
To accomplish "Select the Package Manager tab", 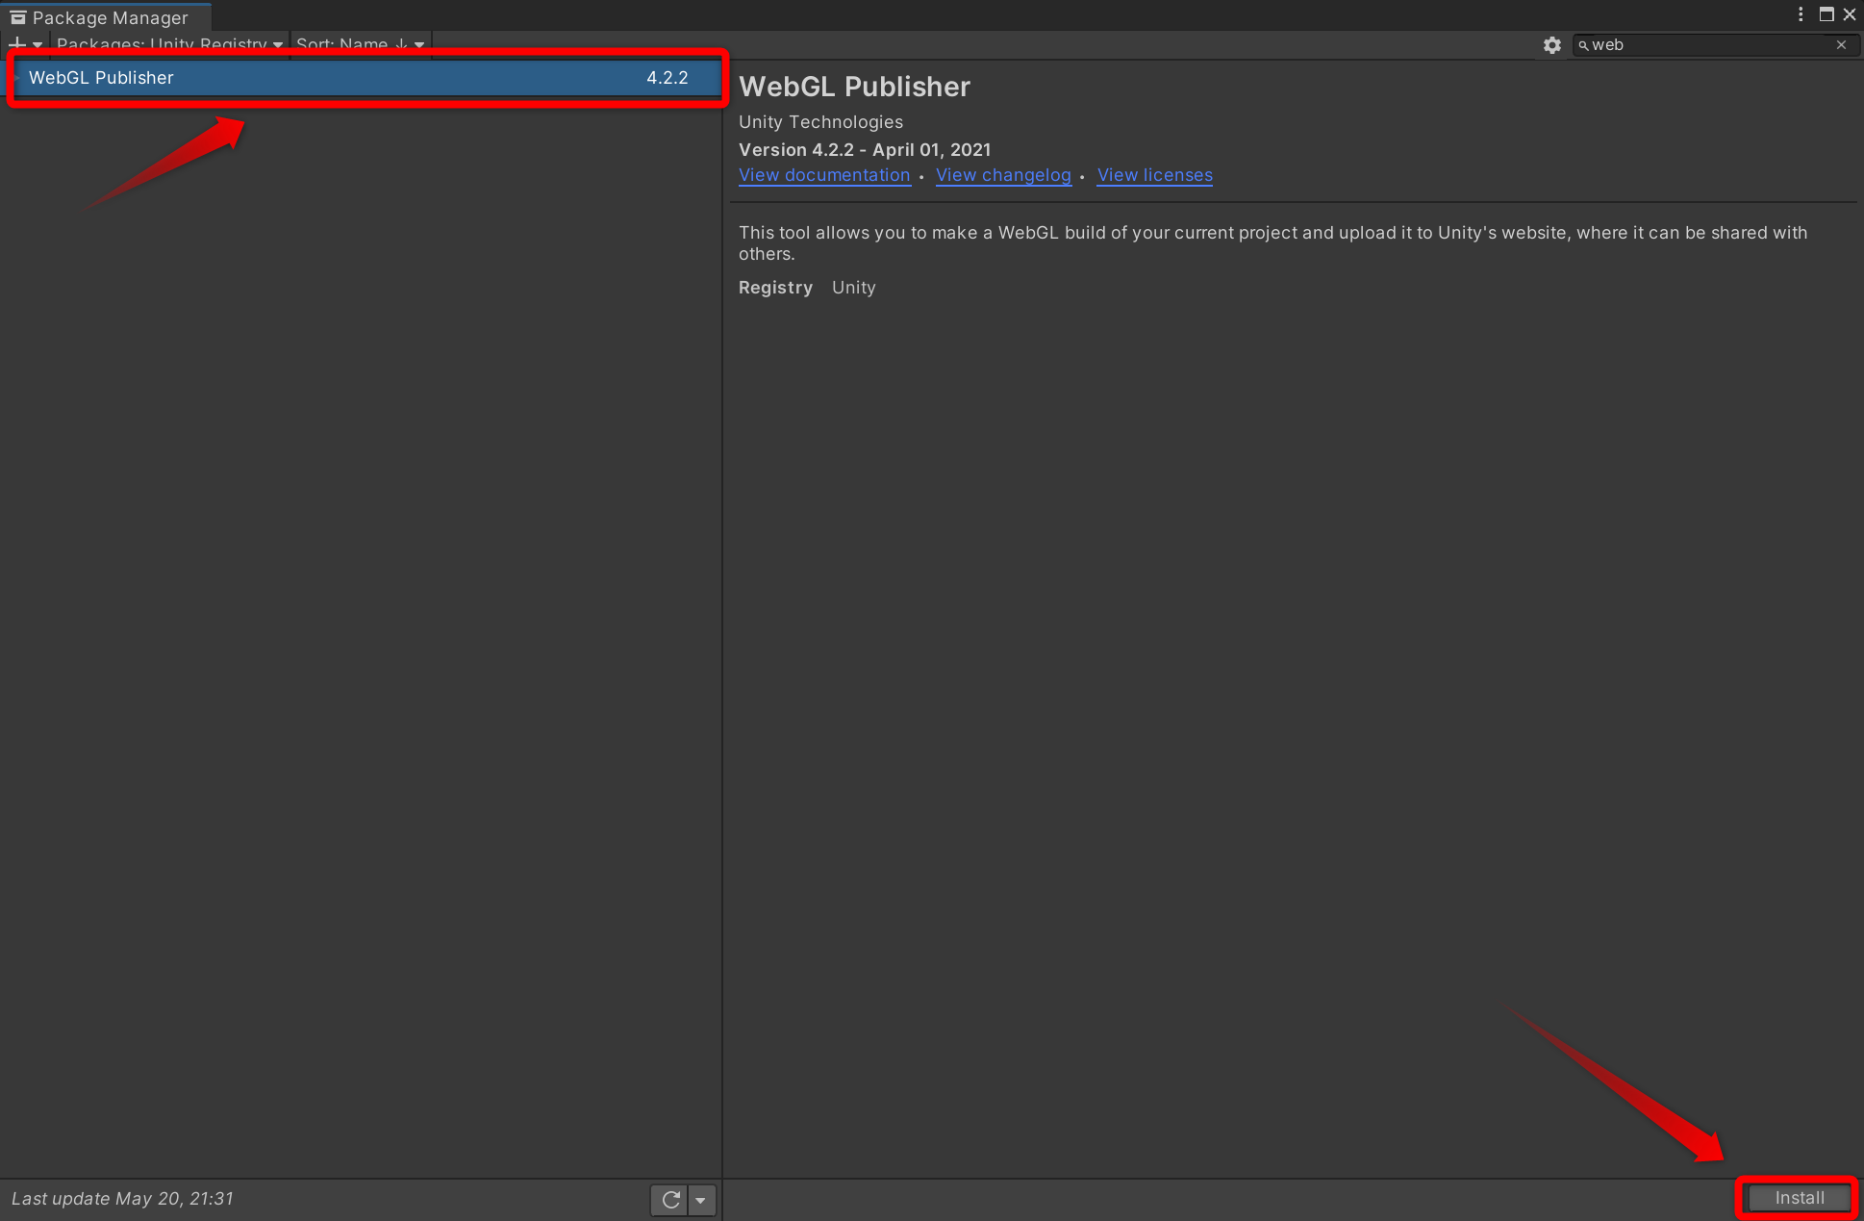I will (x=110, y=17).
